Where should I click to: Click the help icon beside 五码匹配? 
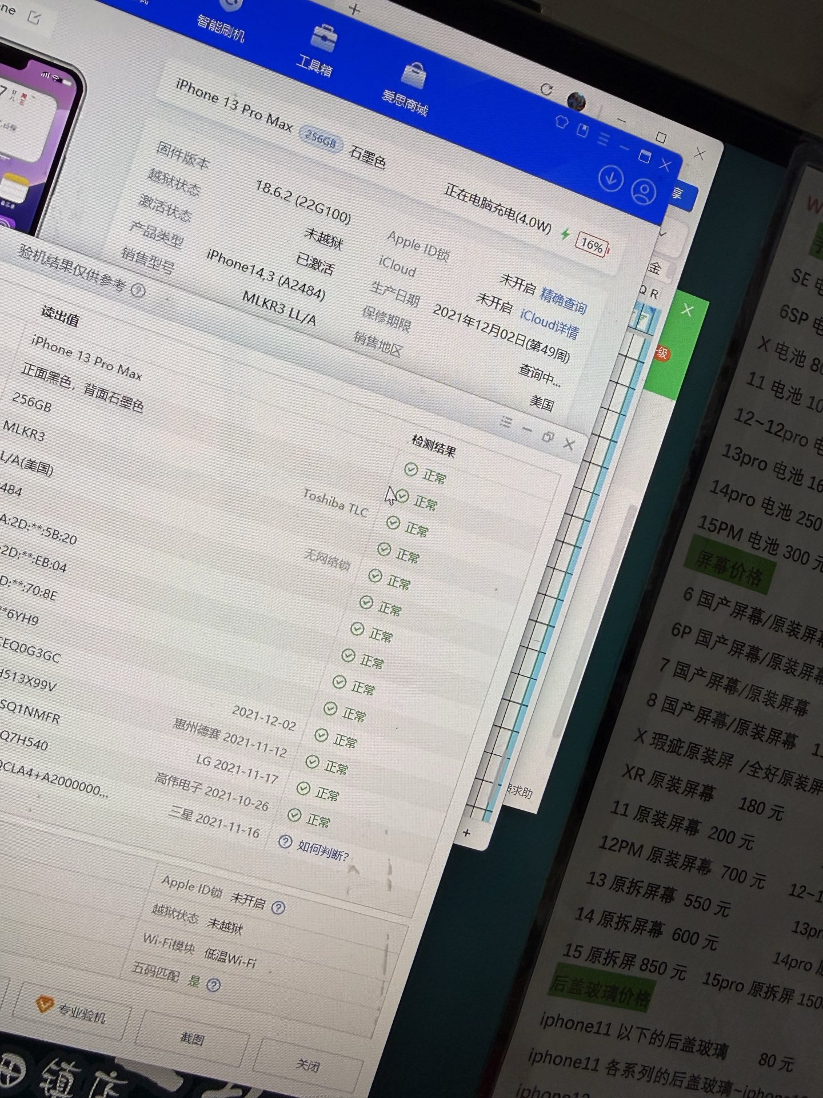213,984
